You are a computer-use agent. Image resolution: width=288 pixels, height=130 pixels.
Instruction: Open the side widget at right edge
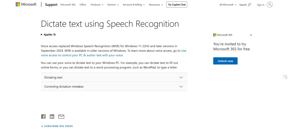click(x=285, y=76)
